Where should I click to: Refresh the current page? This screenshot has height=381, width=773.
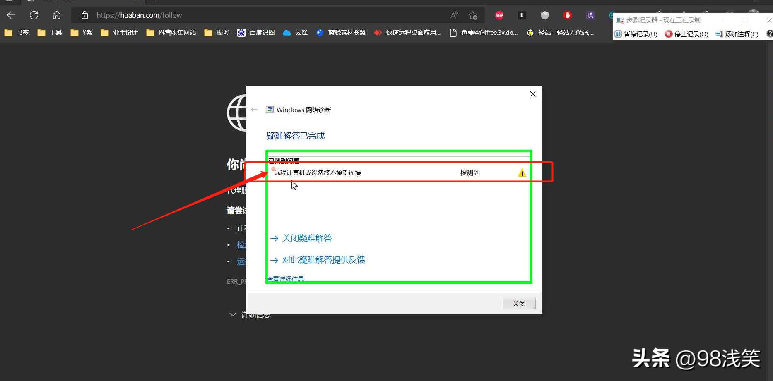[x=34, y=15]
